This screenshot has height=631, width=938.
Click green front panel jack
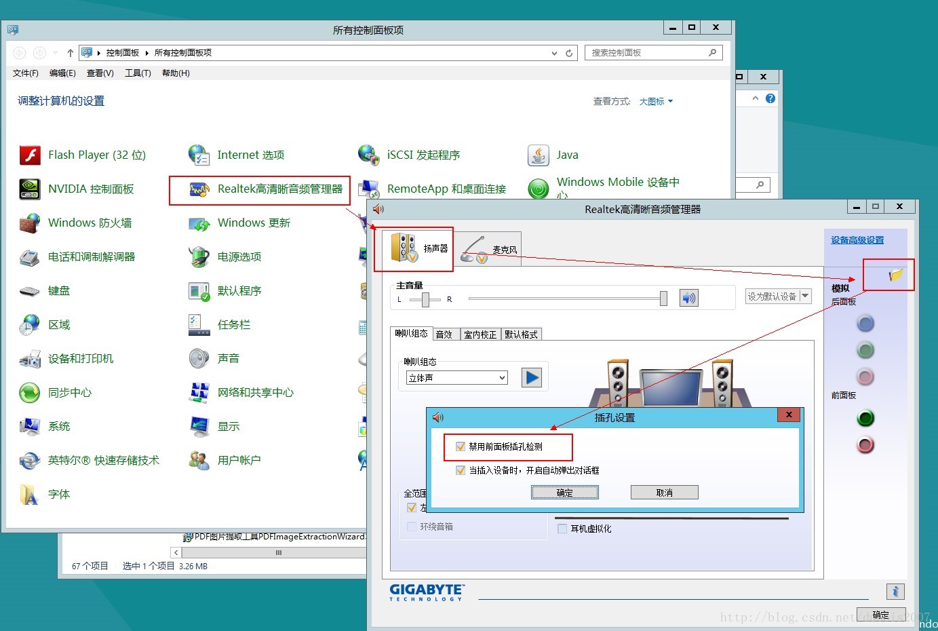click(865, 418)
